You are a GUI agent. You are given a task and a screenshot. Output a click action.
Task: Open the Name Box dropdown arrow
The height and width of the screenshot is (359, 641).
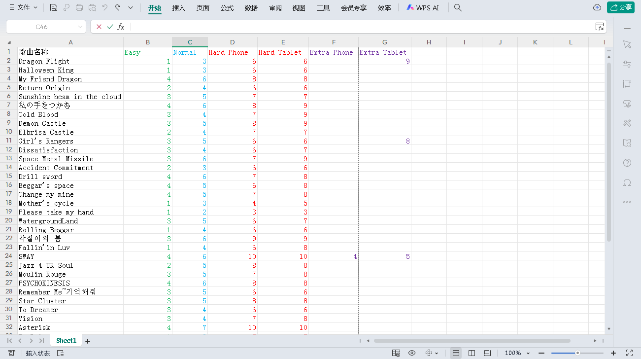(80, 27)
